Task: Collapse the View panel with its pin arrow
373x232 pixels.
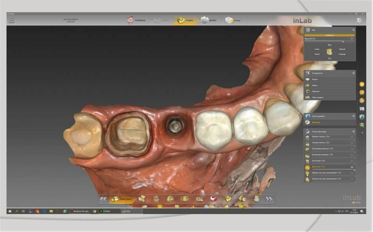Action: pos(353,30)
